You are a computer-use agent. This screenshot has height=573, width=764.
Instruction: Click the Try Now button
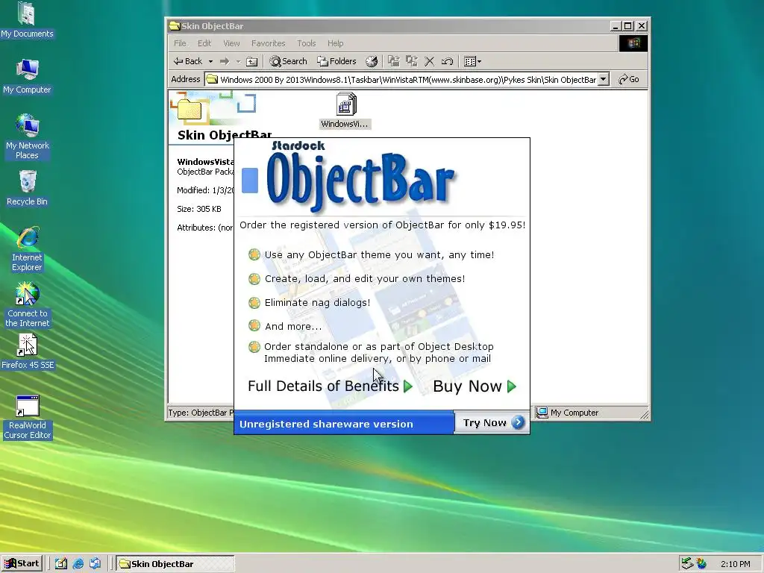pos(492,423)
